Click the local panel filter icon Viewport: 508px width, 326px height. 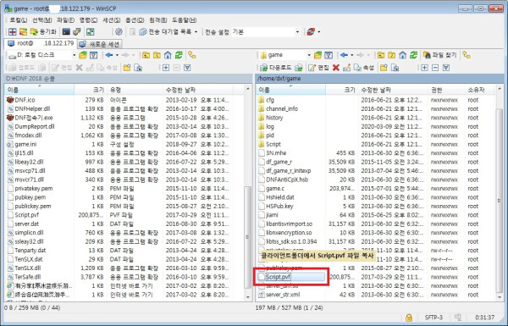tap(94, 55)
